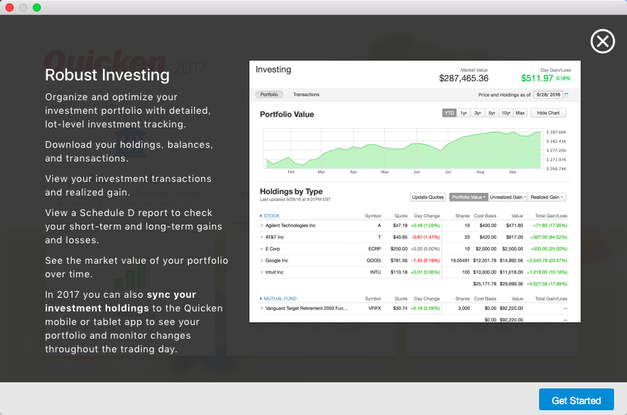Select the Max chart range
The height and width of the screenshot is (415, 627).
(x=520, y=113)
